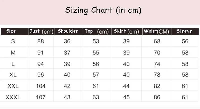Select the XXL size row label
The image size is (200, 109).
13,86
